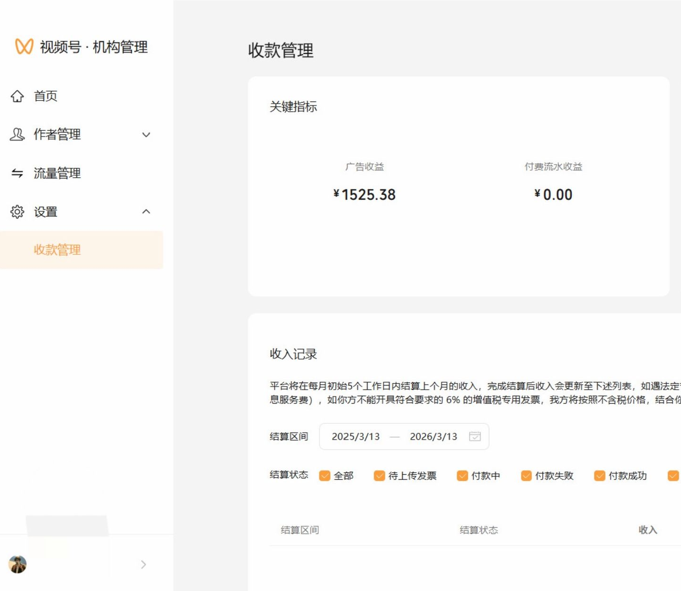This screenshot has width=681, height=591.
Task: Click the user avatar at bottom left
Action: coord(18,564)
